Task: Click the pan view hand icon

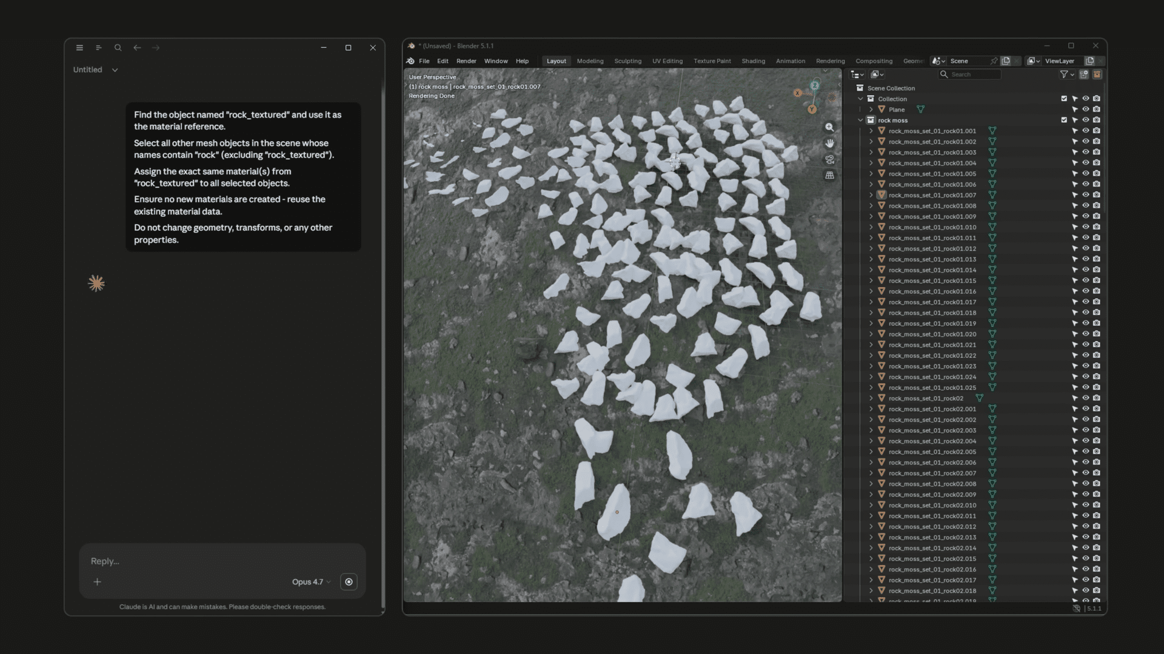Action: pyautogui.click(x=829, y=144)
